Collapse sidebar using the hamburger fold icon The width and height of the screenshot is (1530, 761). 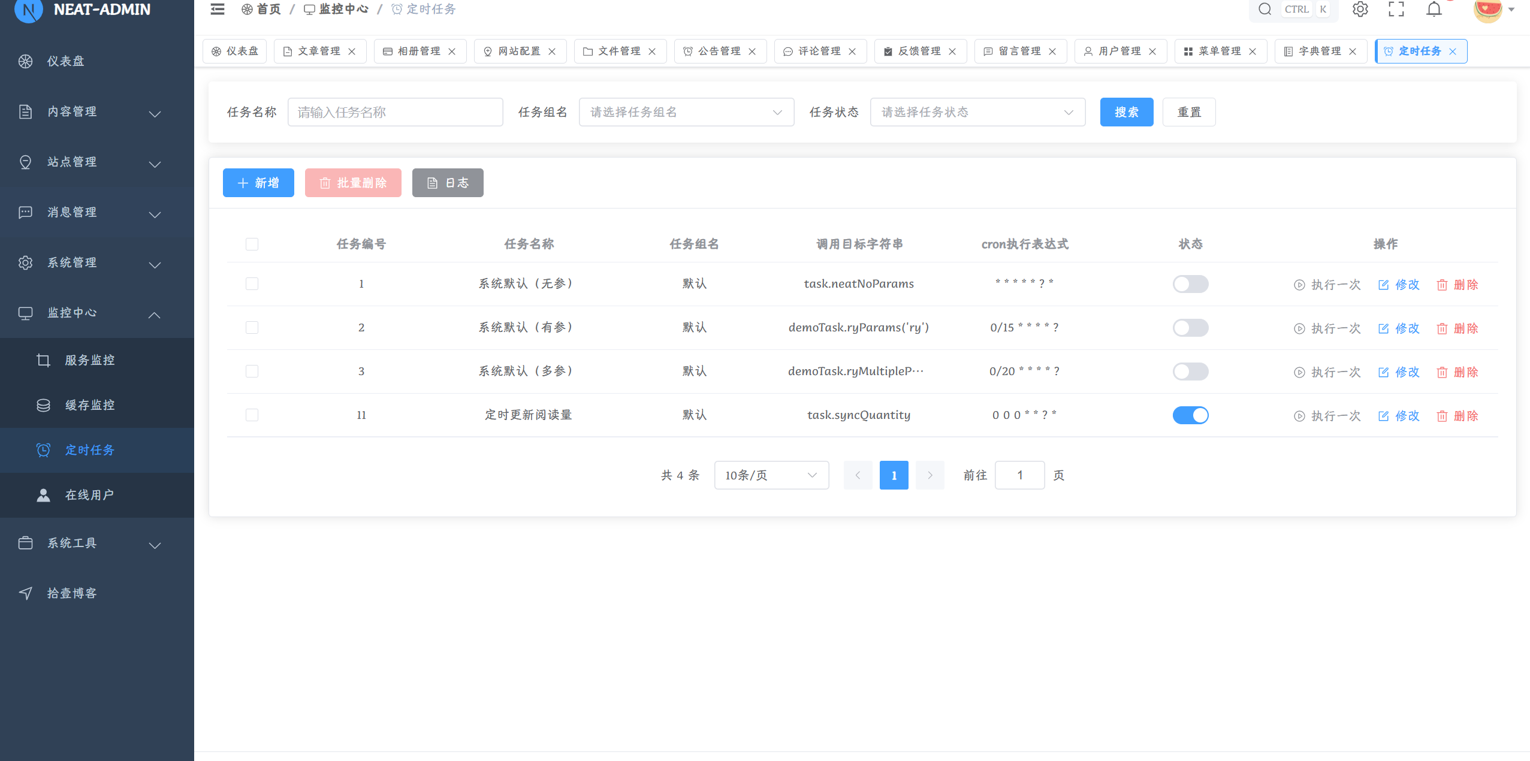tap(218, 9)
